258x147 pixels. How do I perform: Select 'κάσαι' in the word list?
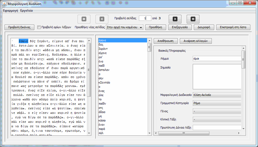point(123,121)
